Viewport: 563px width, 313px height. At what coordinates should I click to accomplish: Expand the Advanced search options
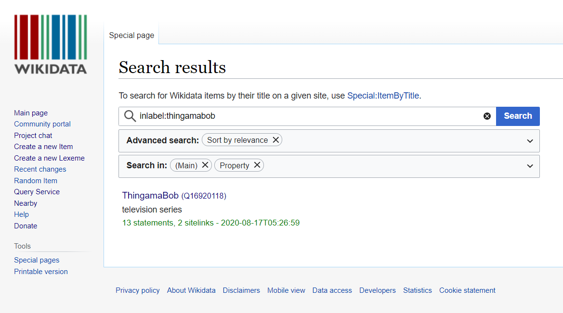(530, 141)
